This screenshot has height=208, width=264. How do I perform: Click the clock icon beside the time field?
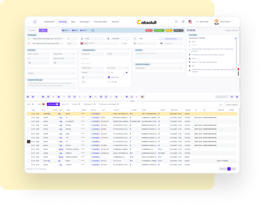coord(135,39)
